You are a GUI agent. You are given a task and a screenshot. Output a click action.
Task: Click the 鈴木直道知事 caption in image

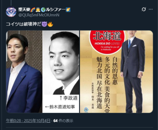point(60,107)
